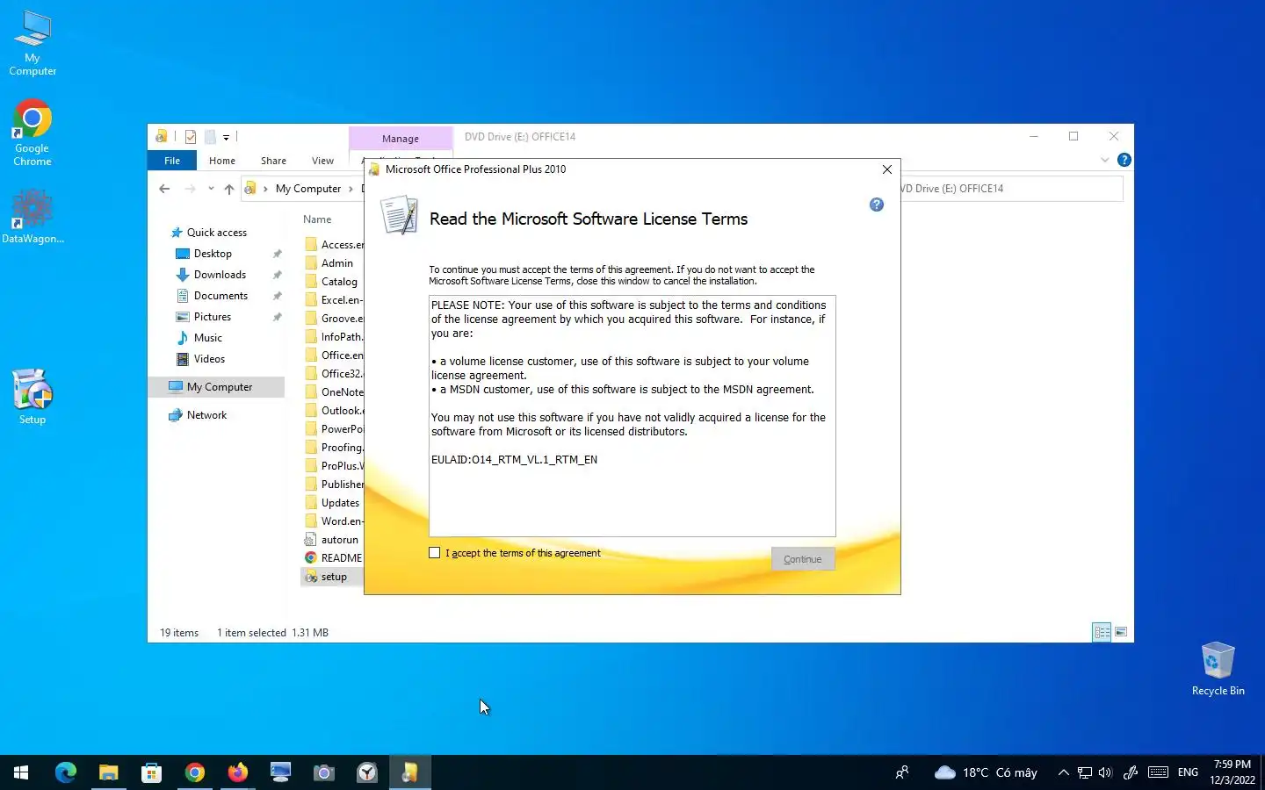Open Desktop in the navigation pane
1265x790 pixels.
[x=213, y=254]
